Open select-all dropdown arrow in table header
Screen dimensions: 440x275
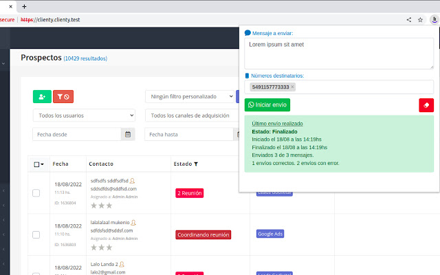pos(43,164)
